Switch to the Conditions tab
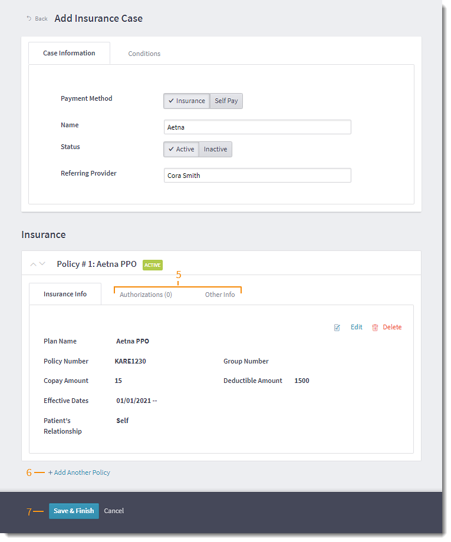This screenshot has width=451, height=542. point(144,54)
